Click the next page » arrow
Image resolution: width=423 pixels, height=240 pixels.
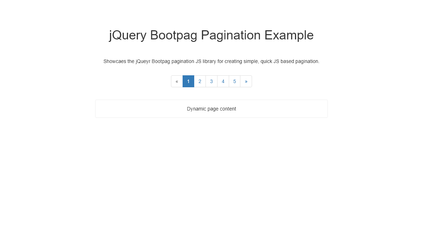click(x=246, y=81)
